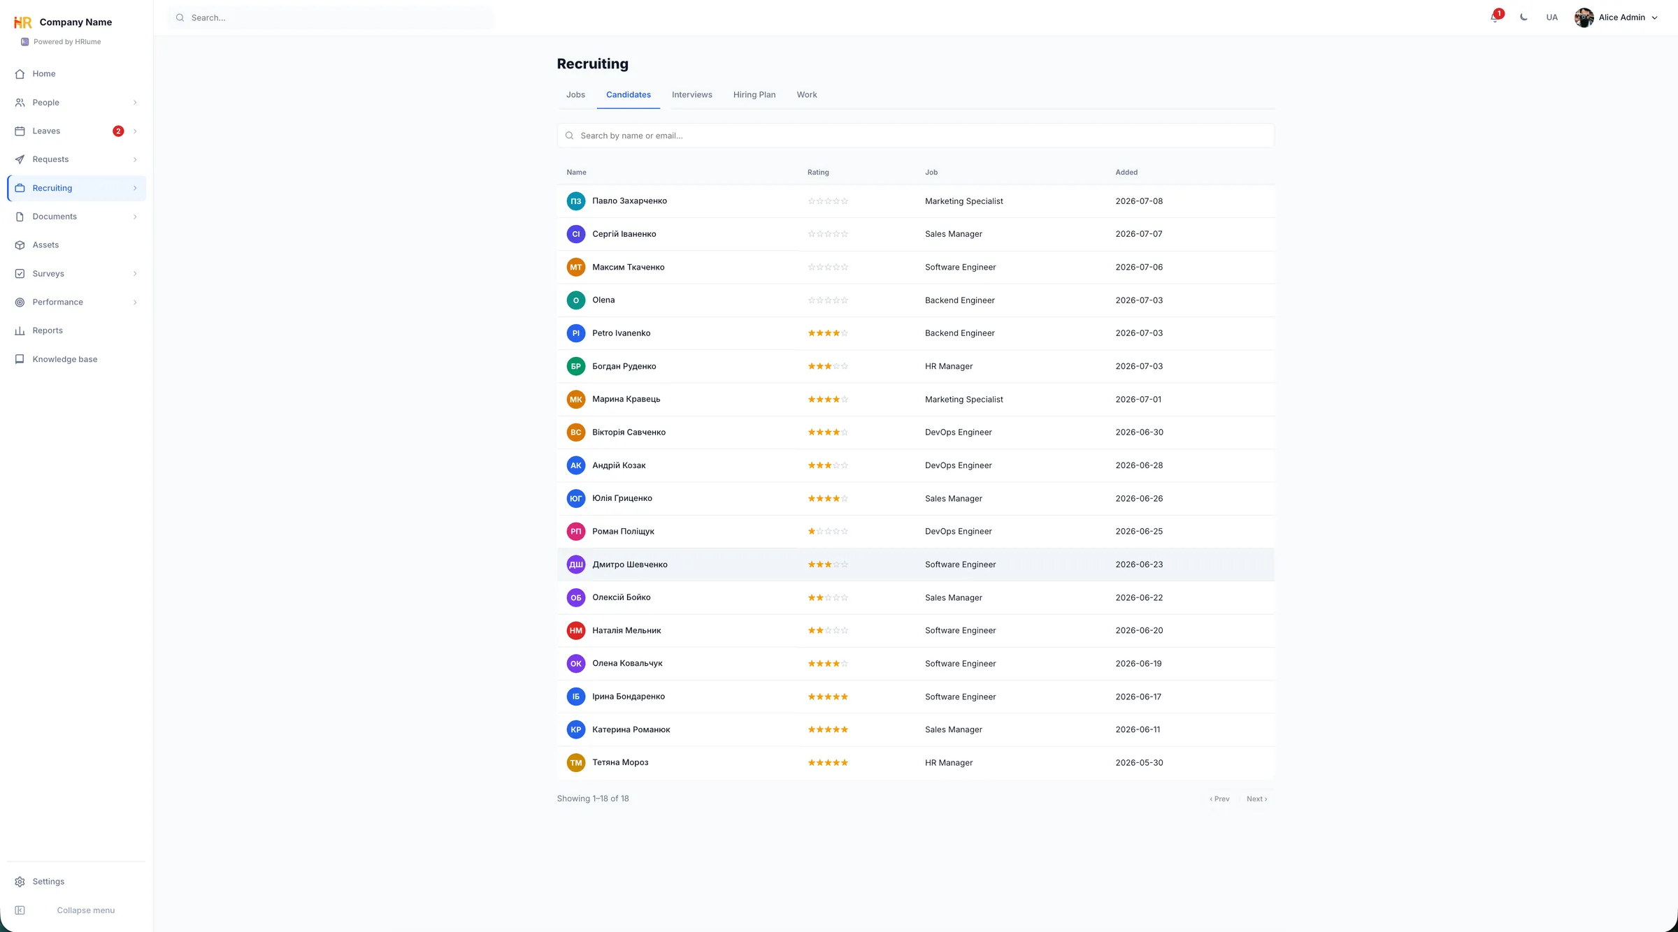The height and width of the screenshot is (932, 1678).
Task: Click the Job column header
Action: click(931, 173)
